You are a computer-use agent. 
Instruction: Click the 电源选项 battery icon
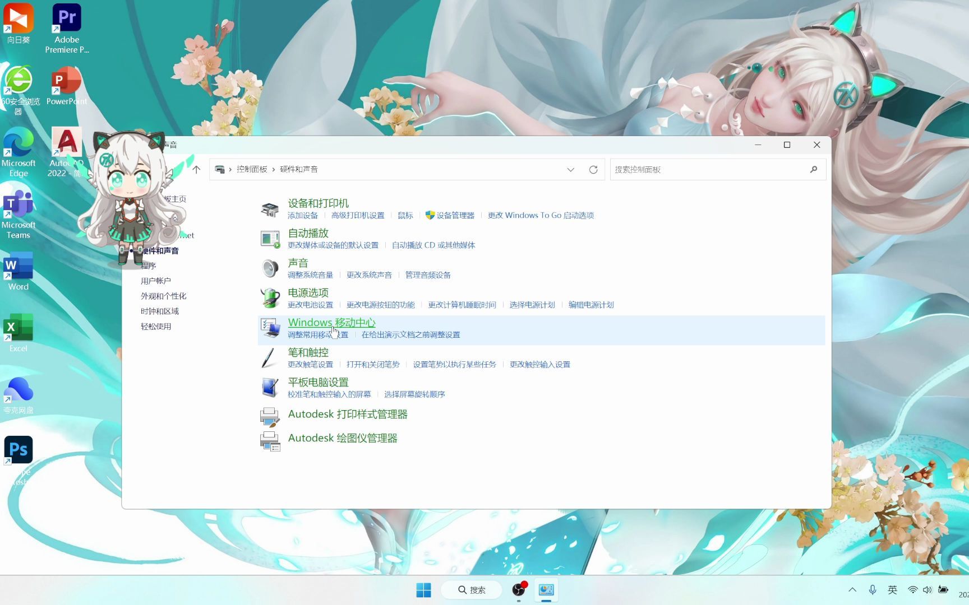270,299
